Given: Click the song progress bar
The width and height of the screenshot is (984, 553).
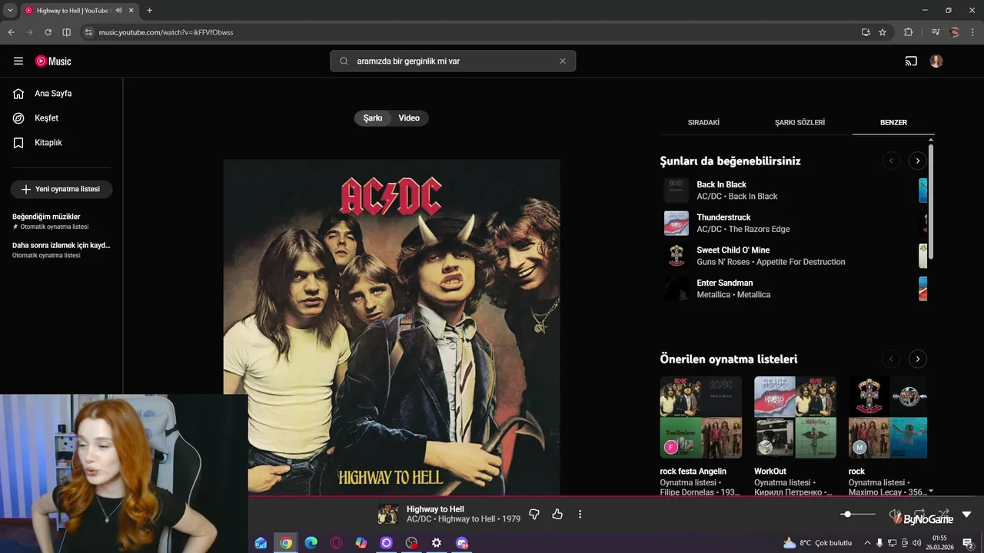Looking at the screenshot, I should 616,496.
